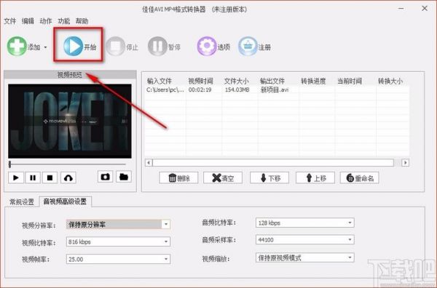Open the 音频比特率 128 kbps dropdown
Image resolution: width=437 pixels, height=288 pixels.
point(305,223)
